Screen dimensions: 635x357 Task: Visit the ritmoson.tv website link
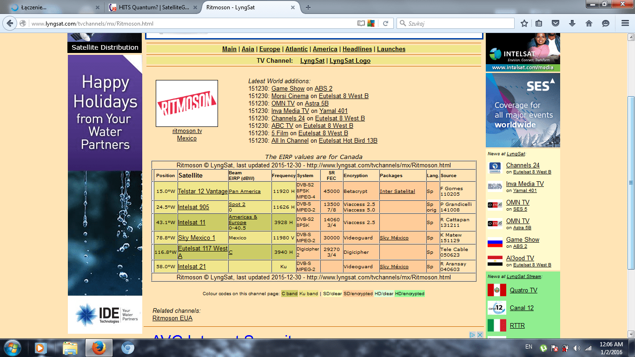pos(187,131)
